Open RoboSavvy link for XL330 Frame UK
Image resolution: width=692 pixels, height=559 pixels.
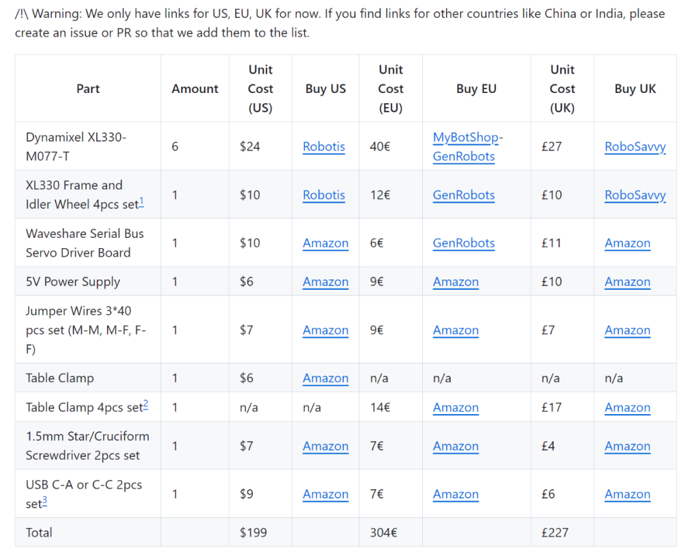[x=635, y=195]
